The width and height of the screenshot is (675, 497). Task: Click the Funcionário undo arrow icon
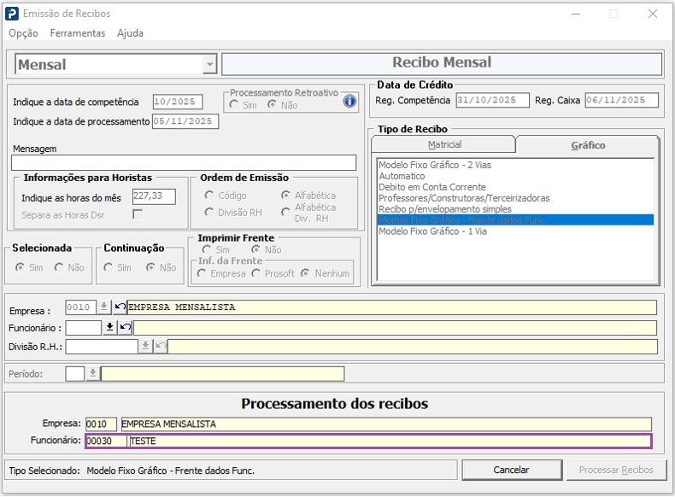pyautogui.click(x=125, y=327)
